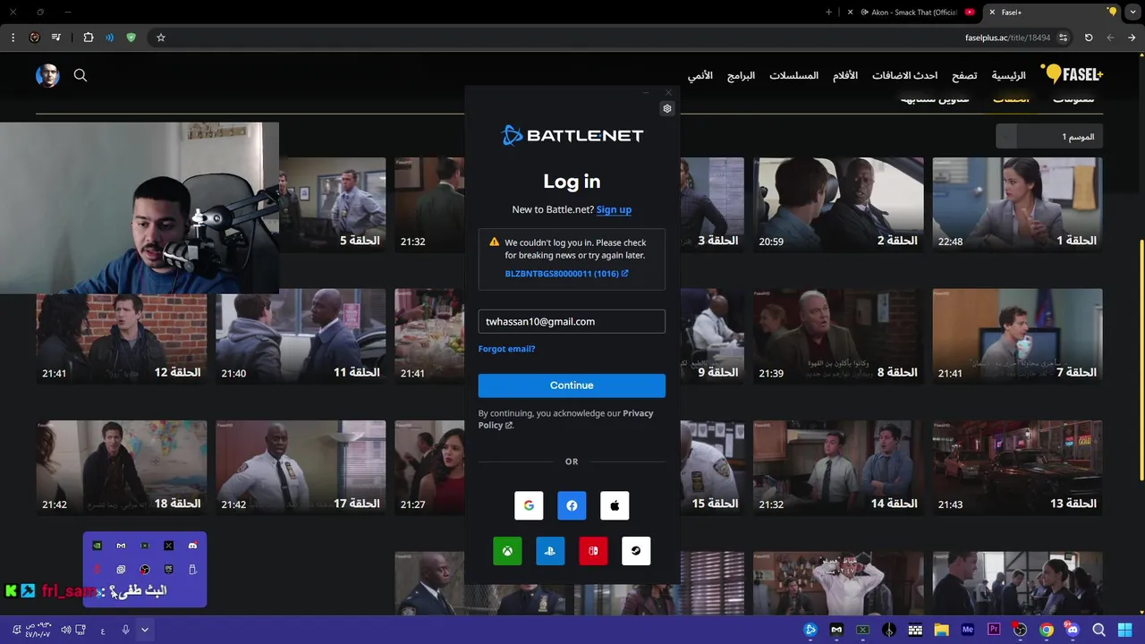Viewport: 1145px width, 644px height.
Task: Open the clock and date in taskbar
Action: [x=38, y=630]
